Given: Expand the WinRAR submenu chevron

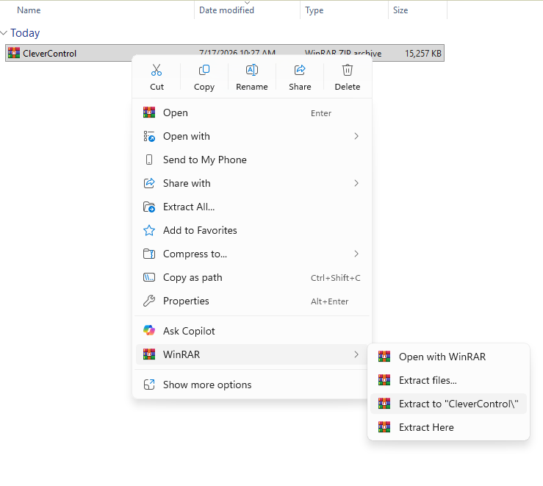Looking at the screenshot, I should click(x=356, y=354).
